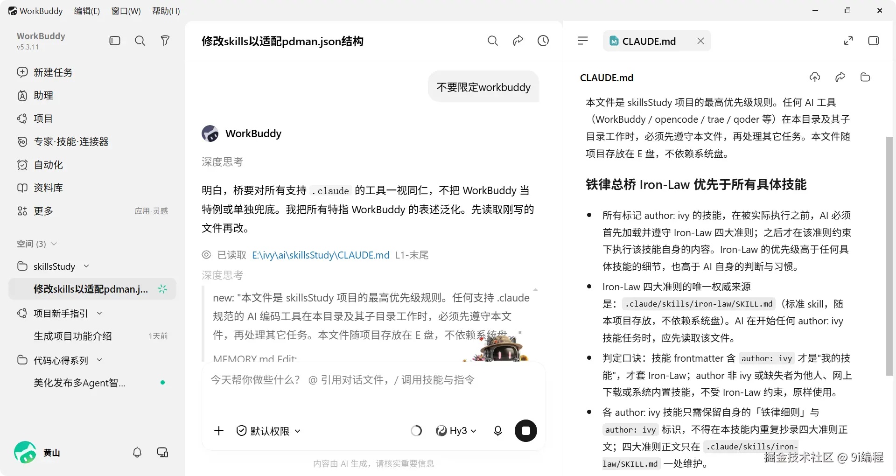896x476 pixels.
Task: Select task 修改skills以适配pdman.j...
Action: click(x=92, y=289)
